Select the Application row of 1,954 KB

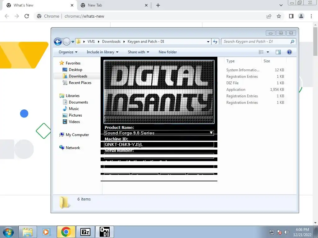[255, 90]
